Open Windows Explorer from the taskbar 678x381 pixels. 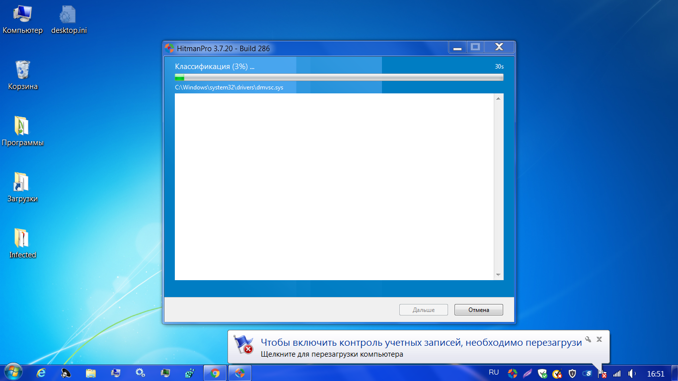point(91,373)
